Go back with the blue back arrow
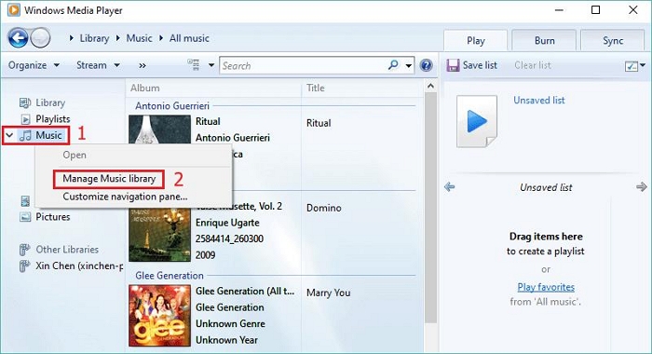Screen dimensions: 652x354 (18, 38)
